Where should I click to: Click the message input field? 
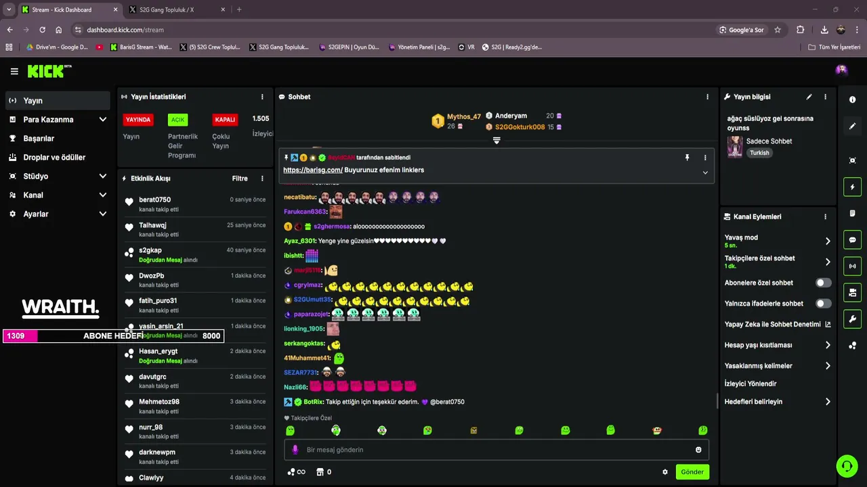pyautogui.click(x=496, y=450)
